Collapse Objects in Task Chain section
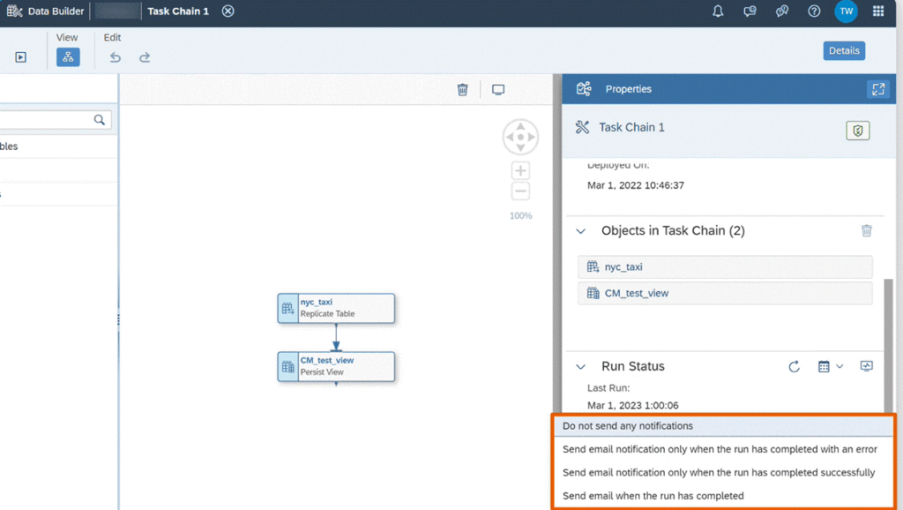Viewport: 903px width, 510px height. pos(580,231)
